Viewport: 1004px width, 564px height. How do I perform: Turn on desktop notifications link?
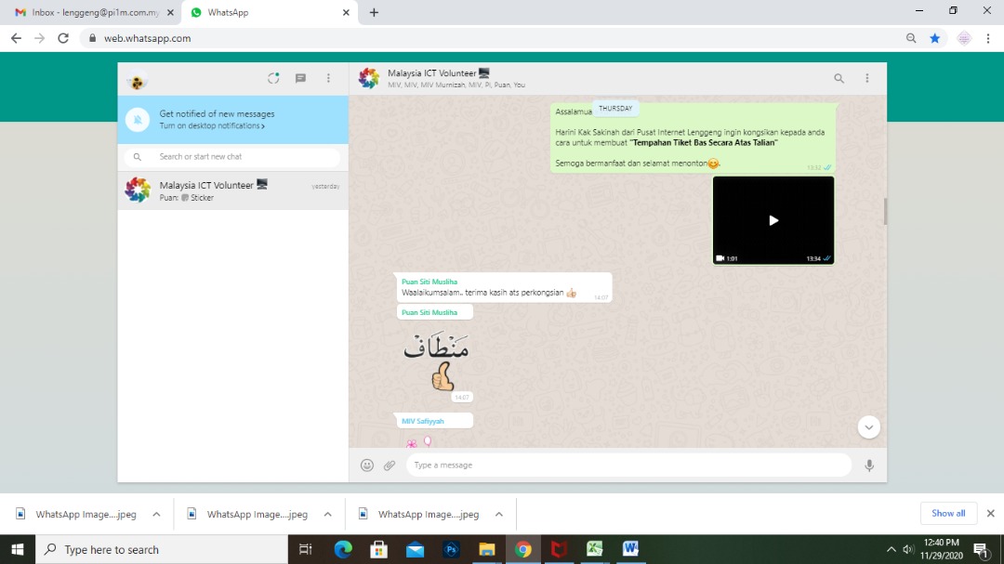tap(212, 126)
